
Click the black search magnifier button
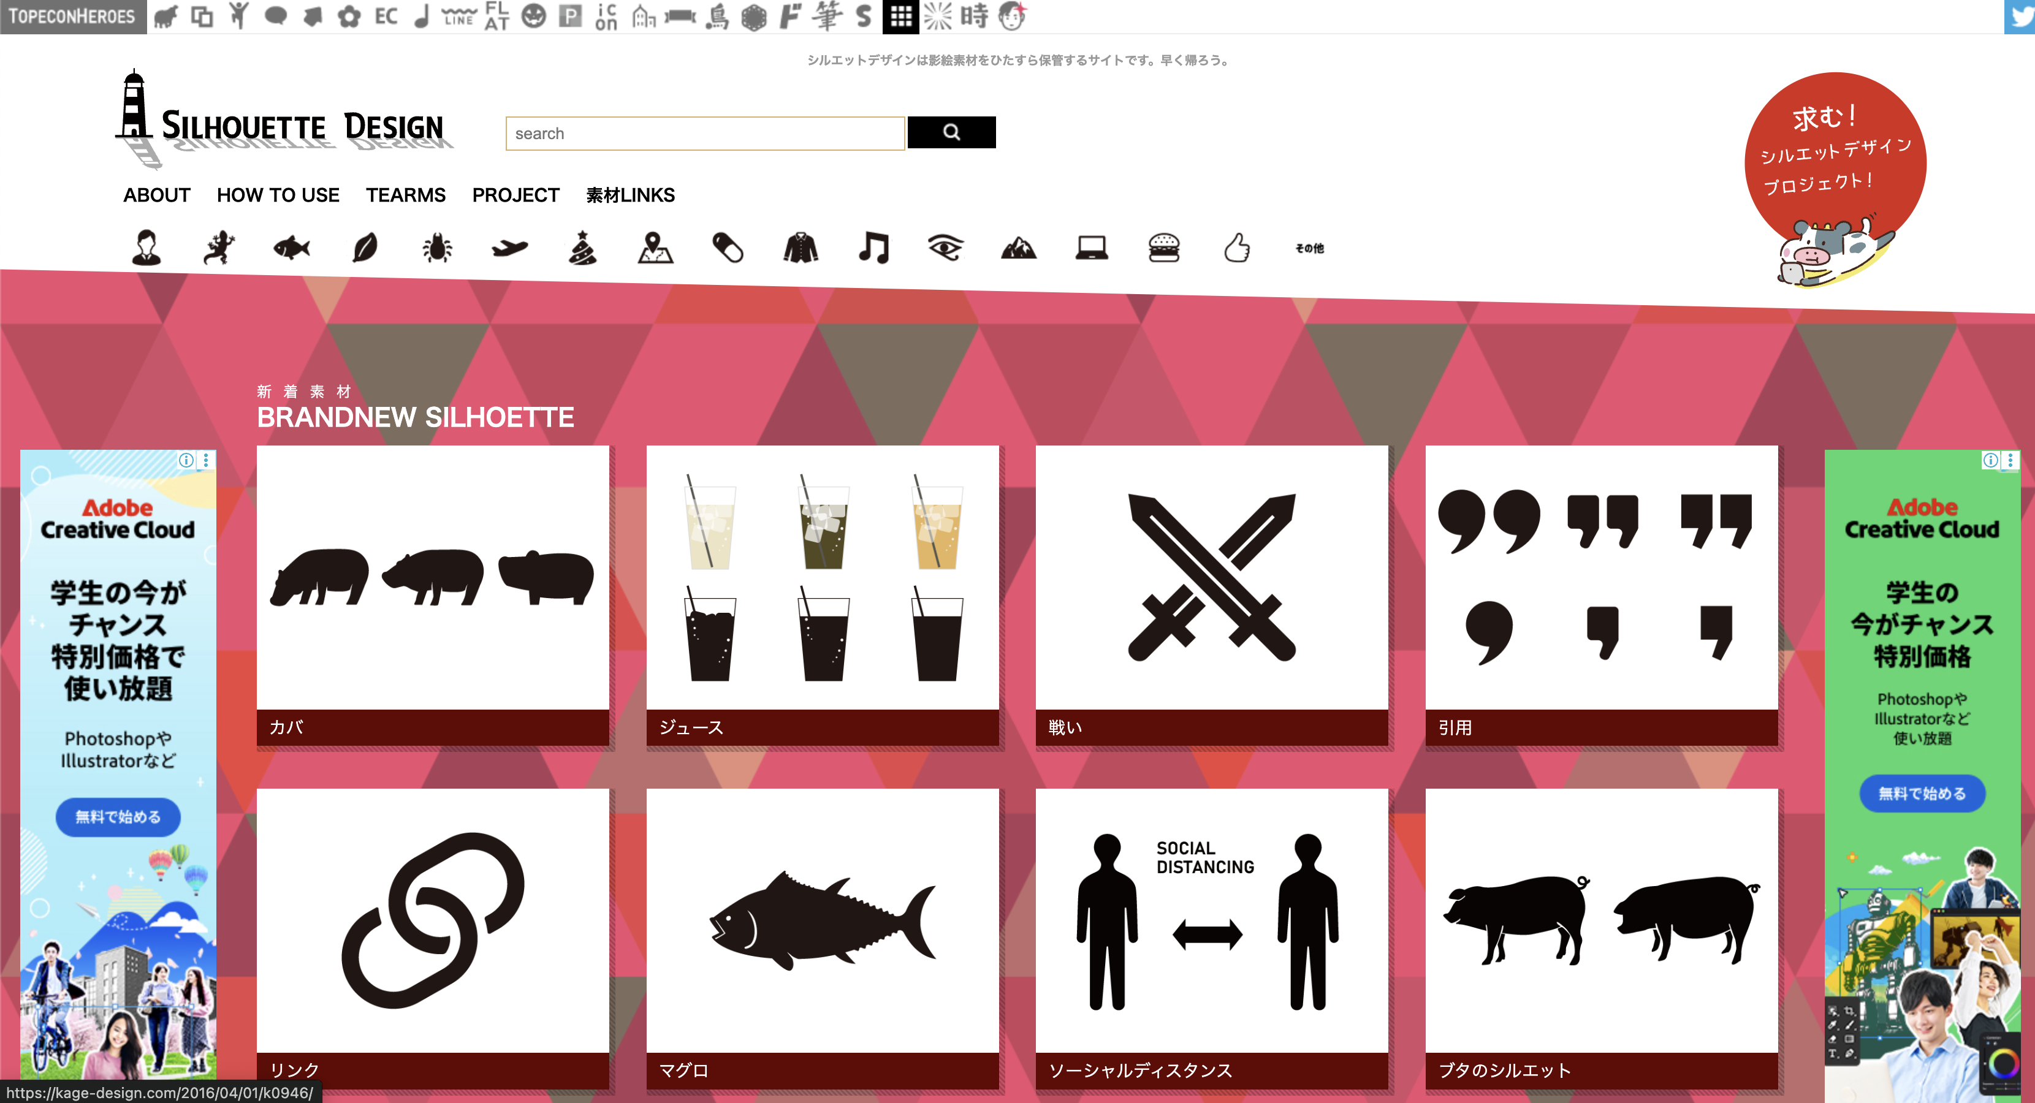tap(951, 132)
